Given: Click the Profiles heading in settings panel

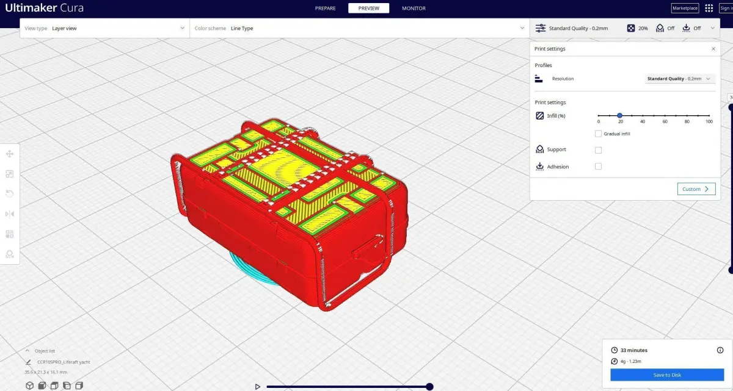Looking at the screenshot, I should 544,65.
